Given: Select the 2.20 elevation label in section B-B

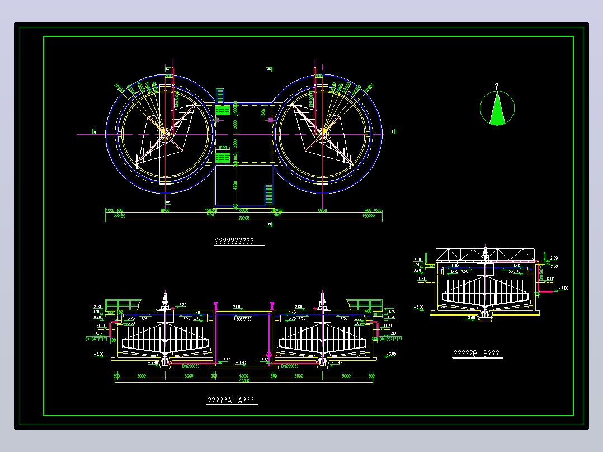Looking at the screenshot, I should (x=554, y=258).
